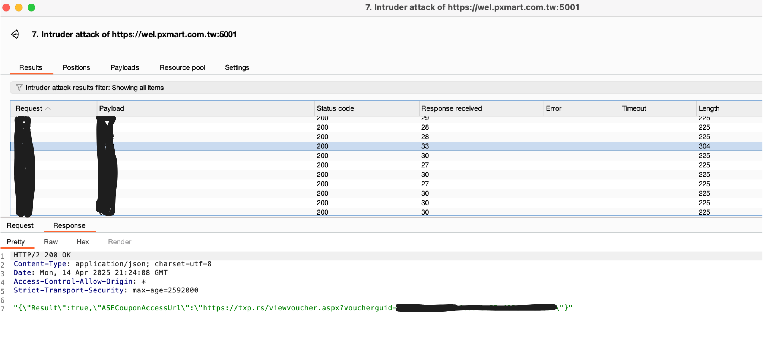Image resolution: width=763 pixels, height=348 pixels.
Task: Click the window title 7. Intruder attack
Action: coord(472,7)
